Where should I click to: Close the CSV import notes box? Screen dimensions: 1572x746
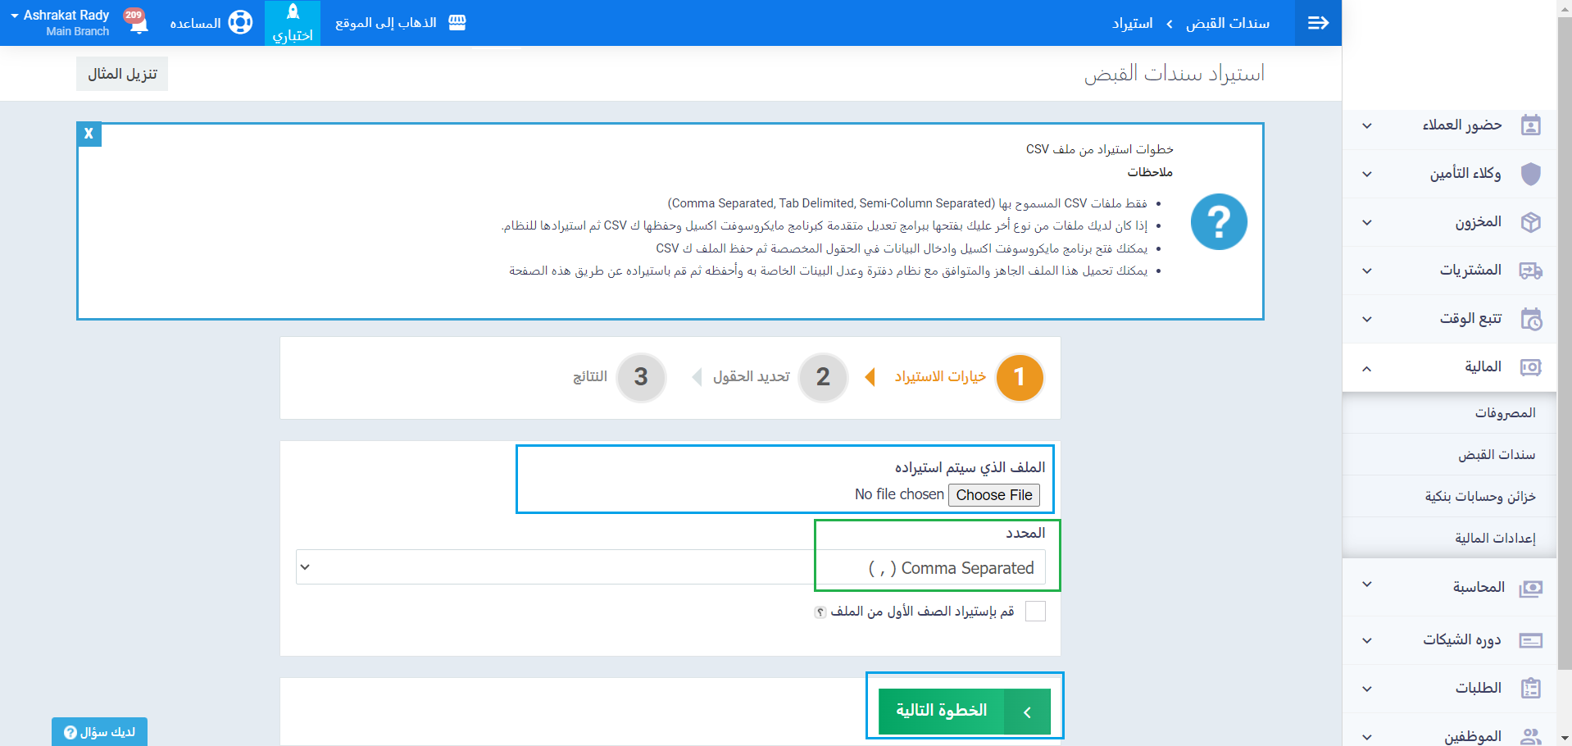tap(89, 134)
